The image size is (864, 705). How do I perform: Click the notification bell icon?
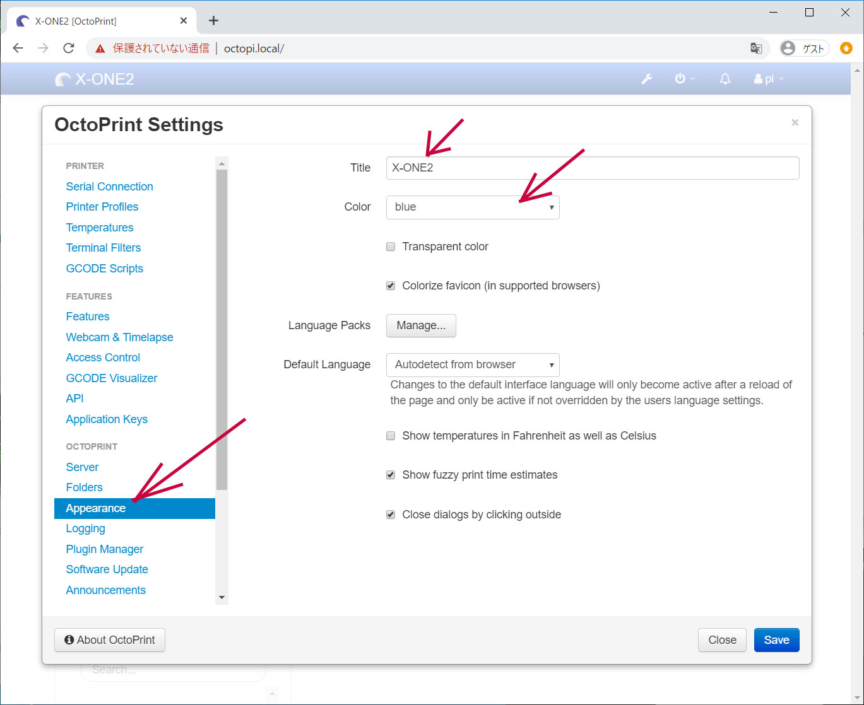click(x=725, y=79)
